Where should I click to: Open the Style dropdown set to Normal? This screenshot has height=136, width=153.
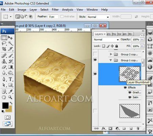(98, 17)
